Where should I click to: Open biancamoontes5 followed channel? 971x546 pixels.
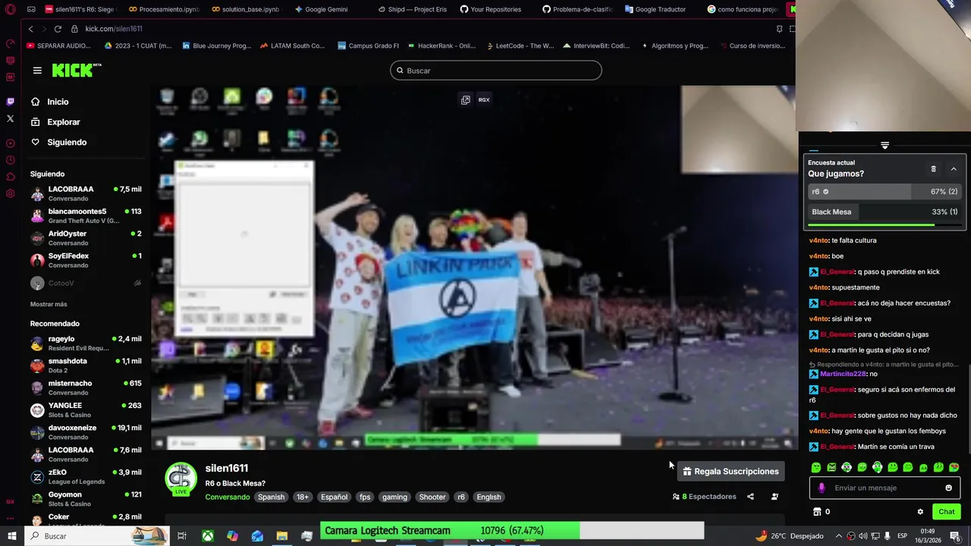86,215
